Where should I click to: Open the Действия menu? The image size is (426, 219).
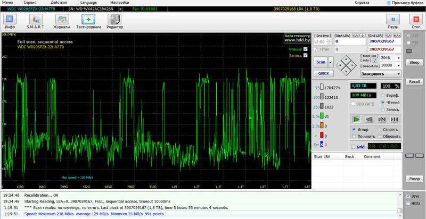[59, 3]
